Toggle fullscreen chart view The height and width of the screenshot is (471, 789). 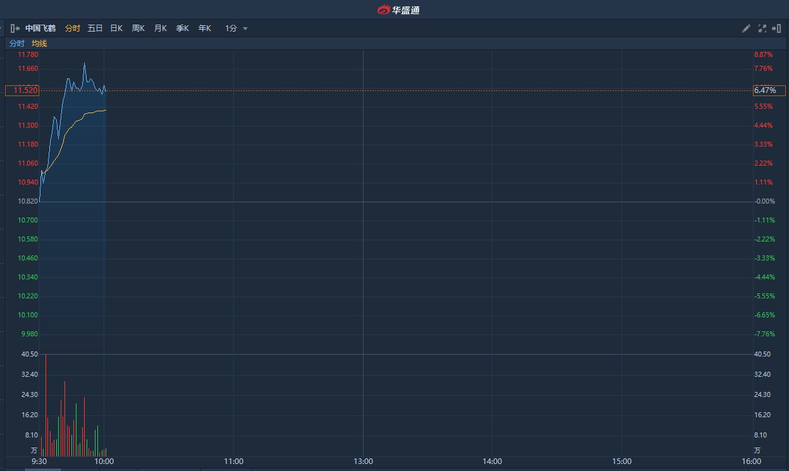762,28
